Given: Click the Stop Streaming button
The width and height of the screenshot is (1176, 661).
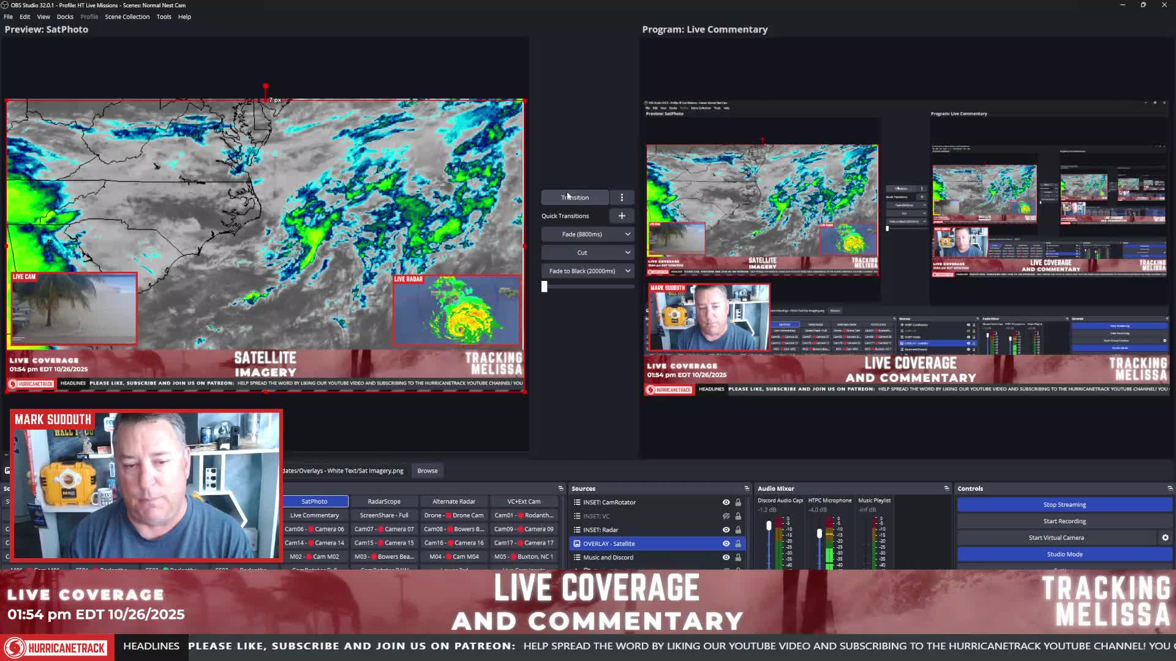Looking at the screenshot, I should tap(1065, 504).
